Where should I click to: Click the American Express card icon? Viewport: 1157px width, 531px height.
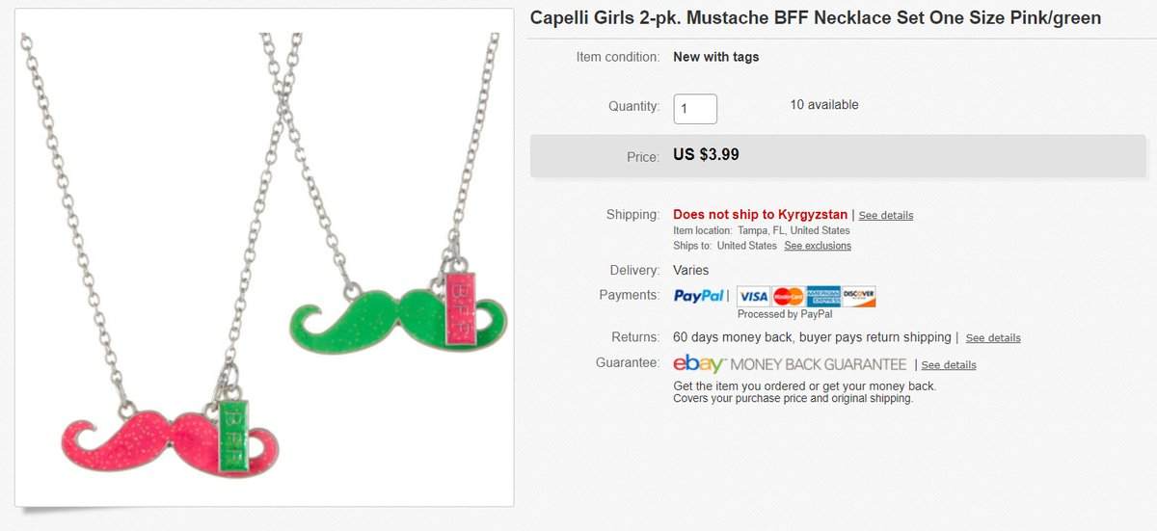[x=823, y=296]
